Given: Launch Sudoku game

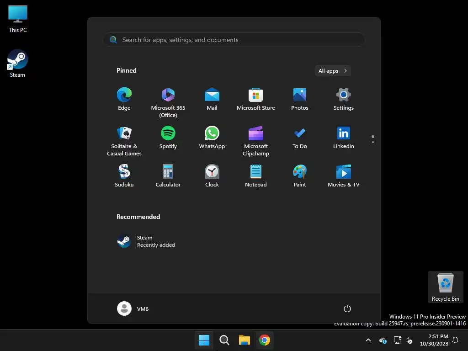Looking at the screenshot, I should click(x=124, y=176).
